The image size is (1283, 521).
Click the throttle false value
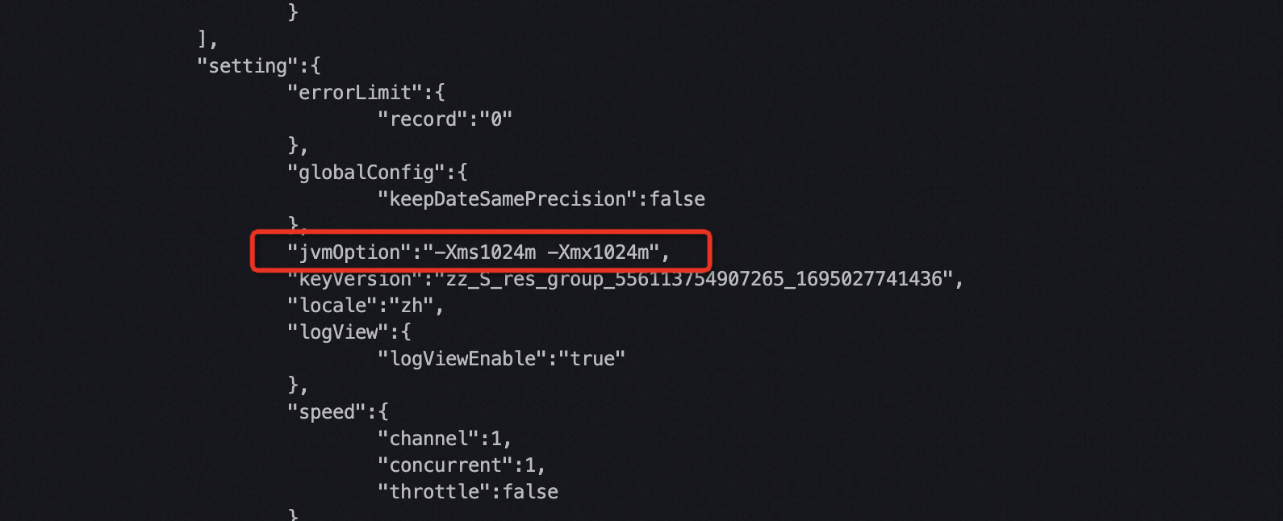point(530,492)
